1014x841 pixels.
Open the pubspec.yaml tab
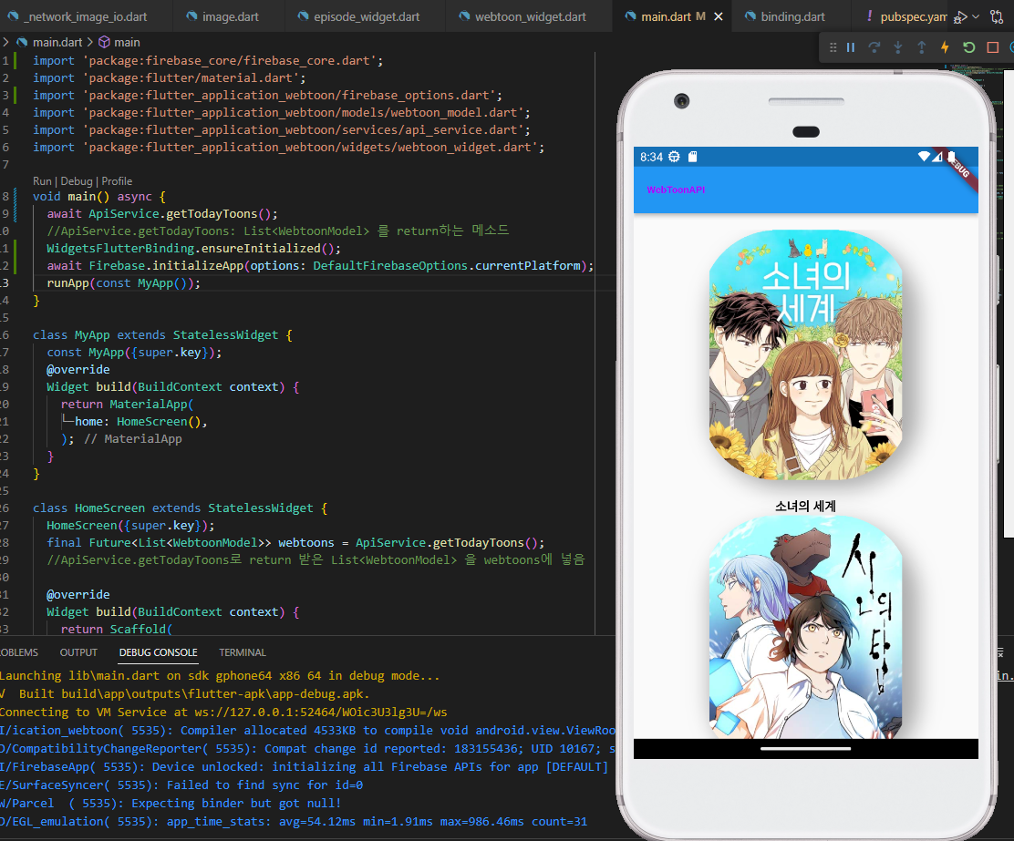coord(905,16)
